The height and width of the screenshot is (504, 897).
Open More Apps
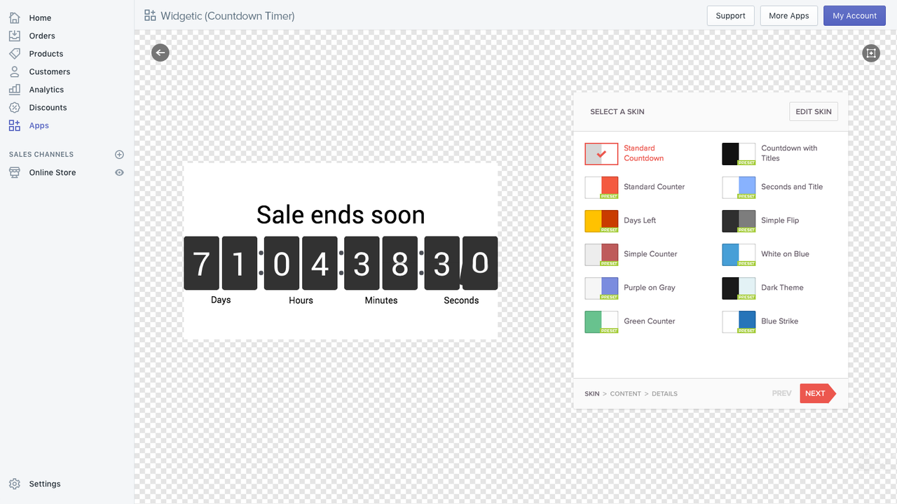click(x=788, y=15)
